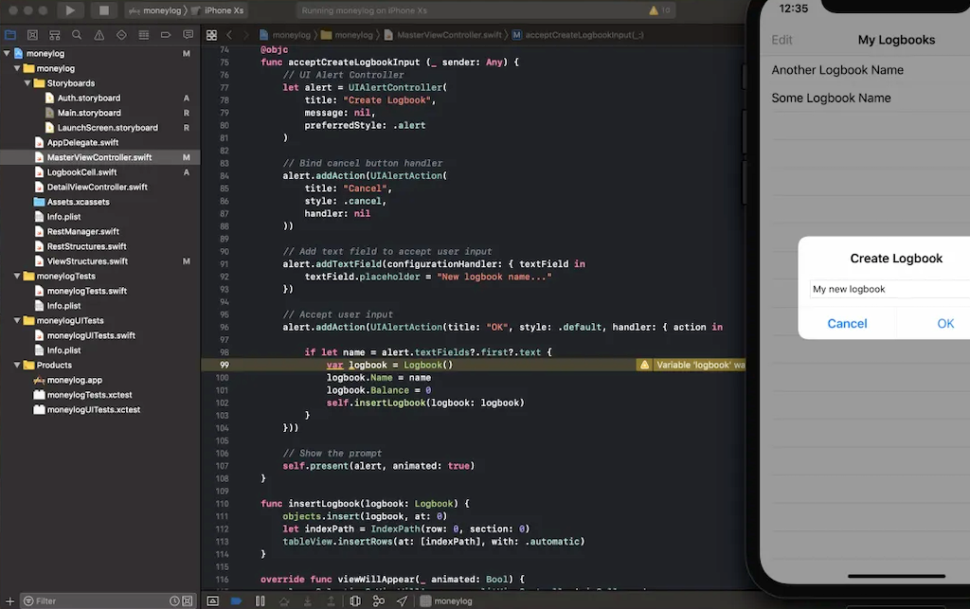970x609 pixels.
Task: Collapse the moneylogTests group
Action: [x=17, y=277]
